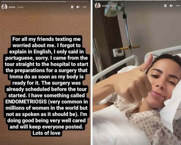Select the fifth progress bar on left story
This screenshot has width=181, height=145.
point(67,2)
